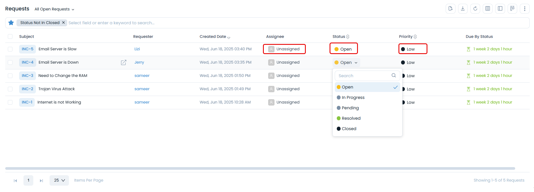Click the status dropdown Search field
The height and width of the screenshot is (192, 534).
[367, 76]
